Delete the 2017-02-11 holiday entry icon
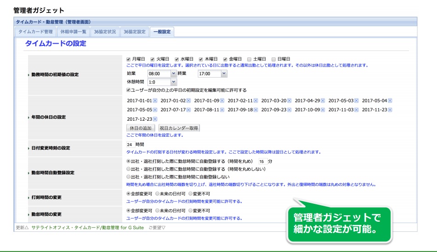Viewport: 437px width, 252px height. [x=255, y=101]
